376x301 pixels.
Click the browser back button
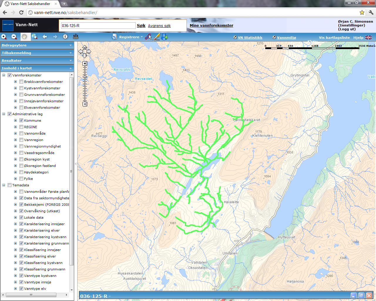(x=5, y=12)
